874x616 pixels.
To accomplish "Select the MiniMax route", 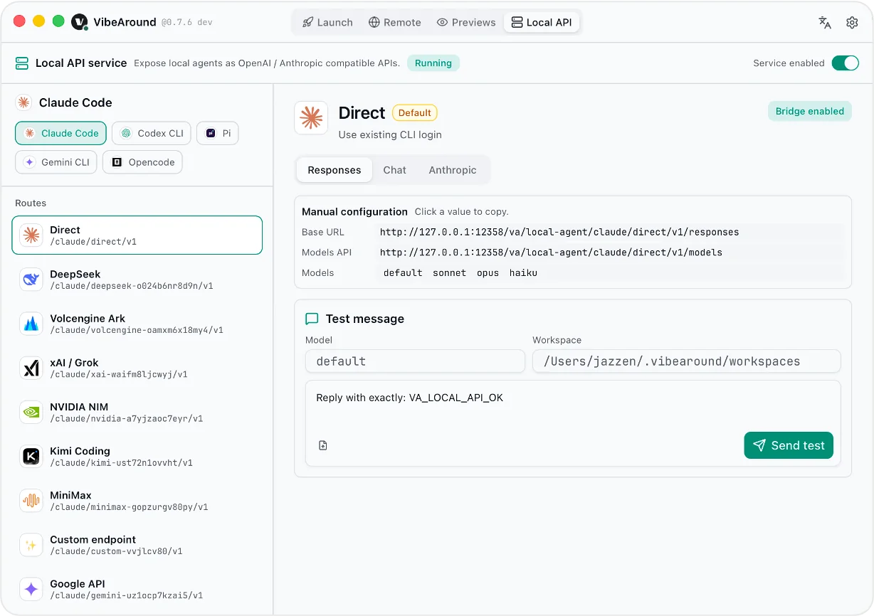I will (137, 501).
